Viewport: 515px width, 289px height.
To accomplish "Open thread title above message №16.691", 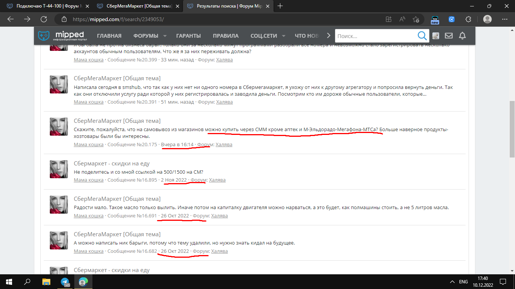I will pyautogui.click(x=117, y=199).
